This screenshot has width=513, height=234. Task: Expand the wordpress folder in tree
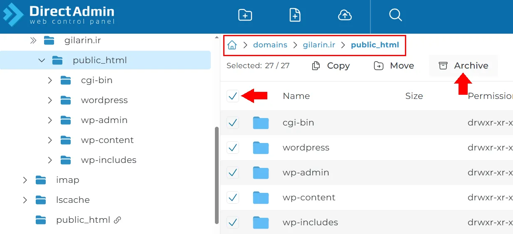point(50,100)
